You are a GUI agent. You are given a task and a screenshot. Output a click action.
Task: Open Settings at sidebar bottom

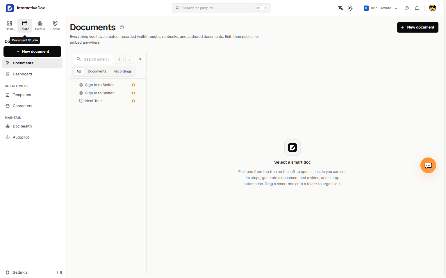coord(20,272)
